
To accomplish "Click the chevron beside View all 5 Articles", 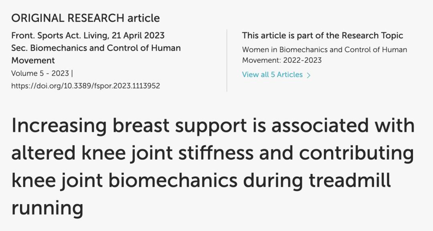I will (309, 75).
